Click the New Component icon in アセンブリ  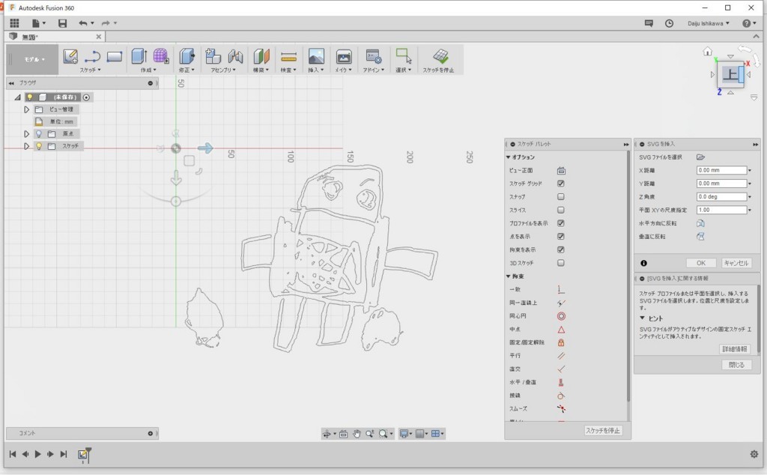click(213, 56)
